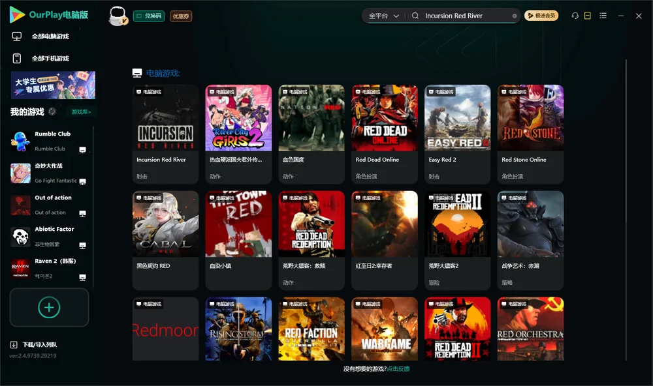Open the 荒野大镖客2 game card
The image size is (653, 386).
point(457,240)
